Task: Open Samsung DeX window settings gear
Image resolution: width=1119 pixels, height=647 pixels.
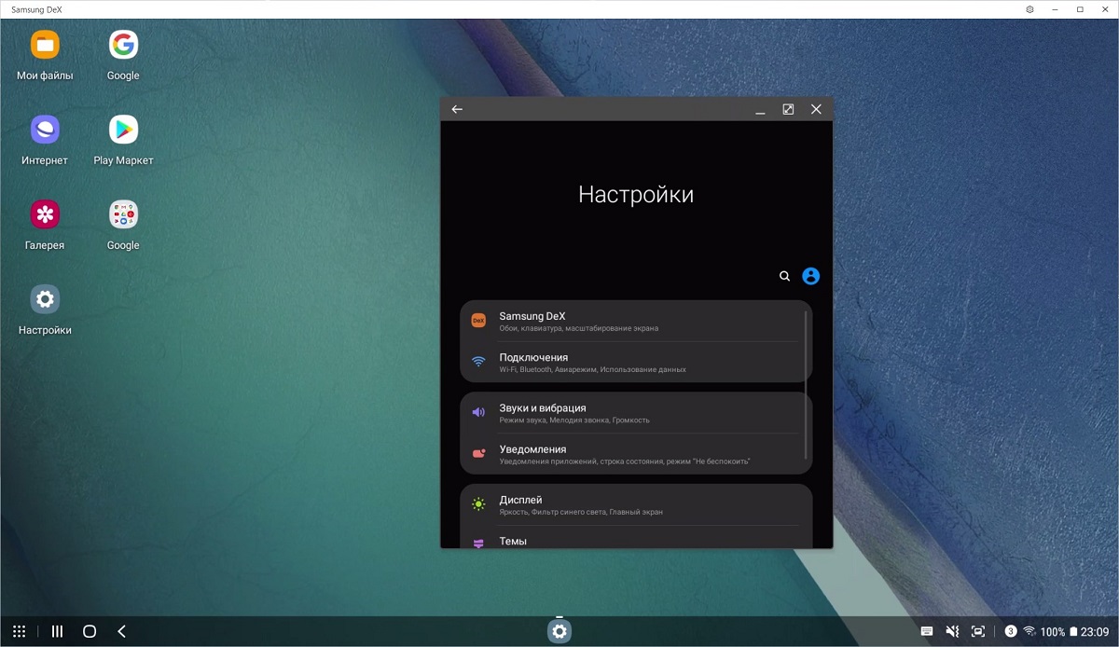Action: tap(1029, 9)
